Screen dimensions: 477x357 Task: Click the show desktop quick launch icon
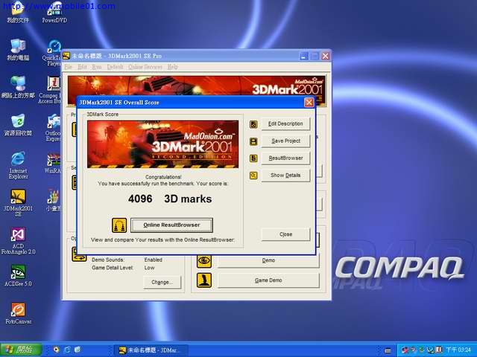[78, 350]
